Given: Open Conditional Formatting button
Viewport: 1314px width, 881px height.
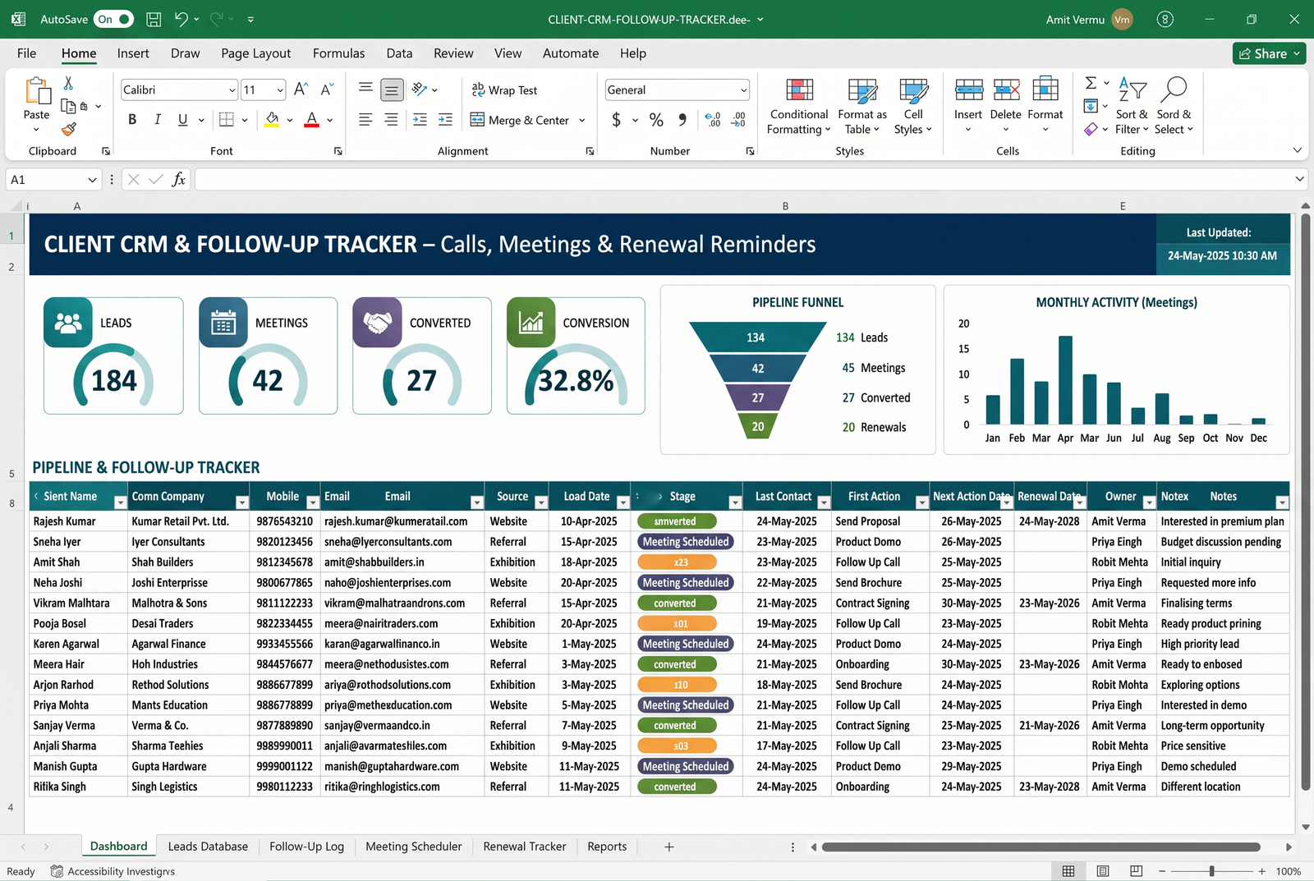Looking at the screenshot, I should 798,107.
